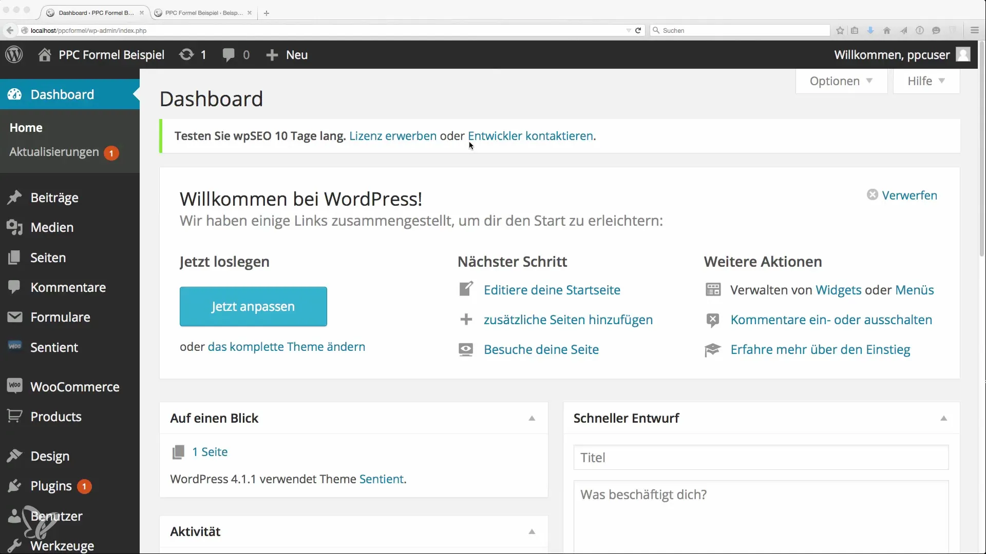The height and width of the screenshot is (554, 986).
Task: Click the browser home icon
Action: [x=887, y=30]
